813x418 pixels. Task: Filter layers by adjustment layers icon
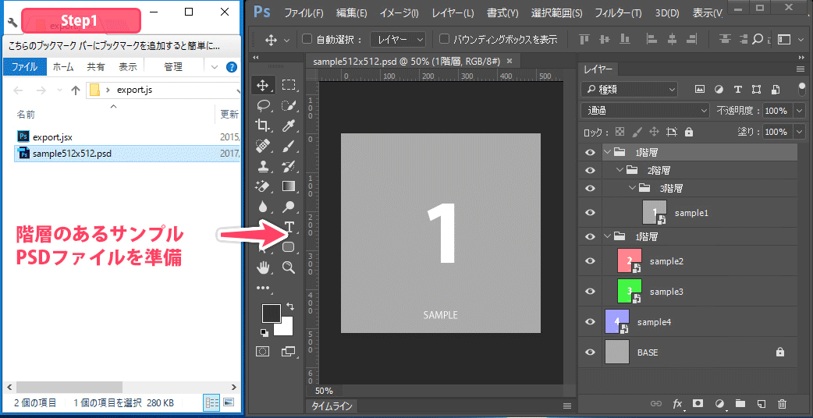coord(719,89)
